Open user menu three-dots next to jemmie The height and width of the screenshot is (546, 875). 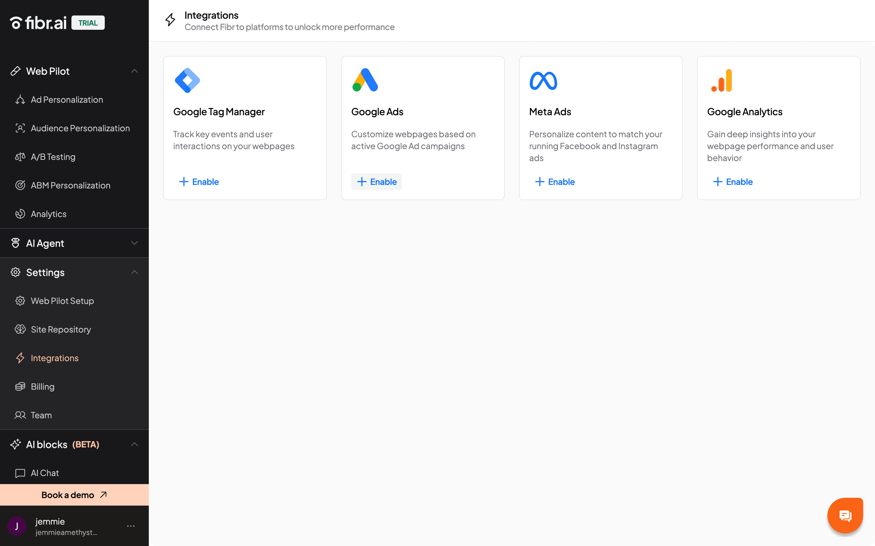(131, 526)
